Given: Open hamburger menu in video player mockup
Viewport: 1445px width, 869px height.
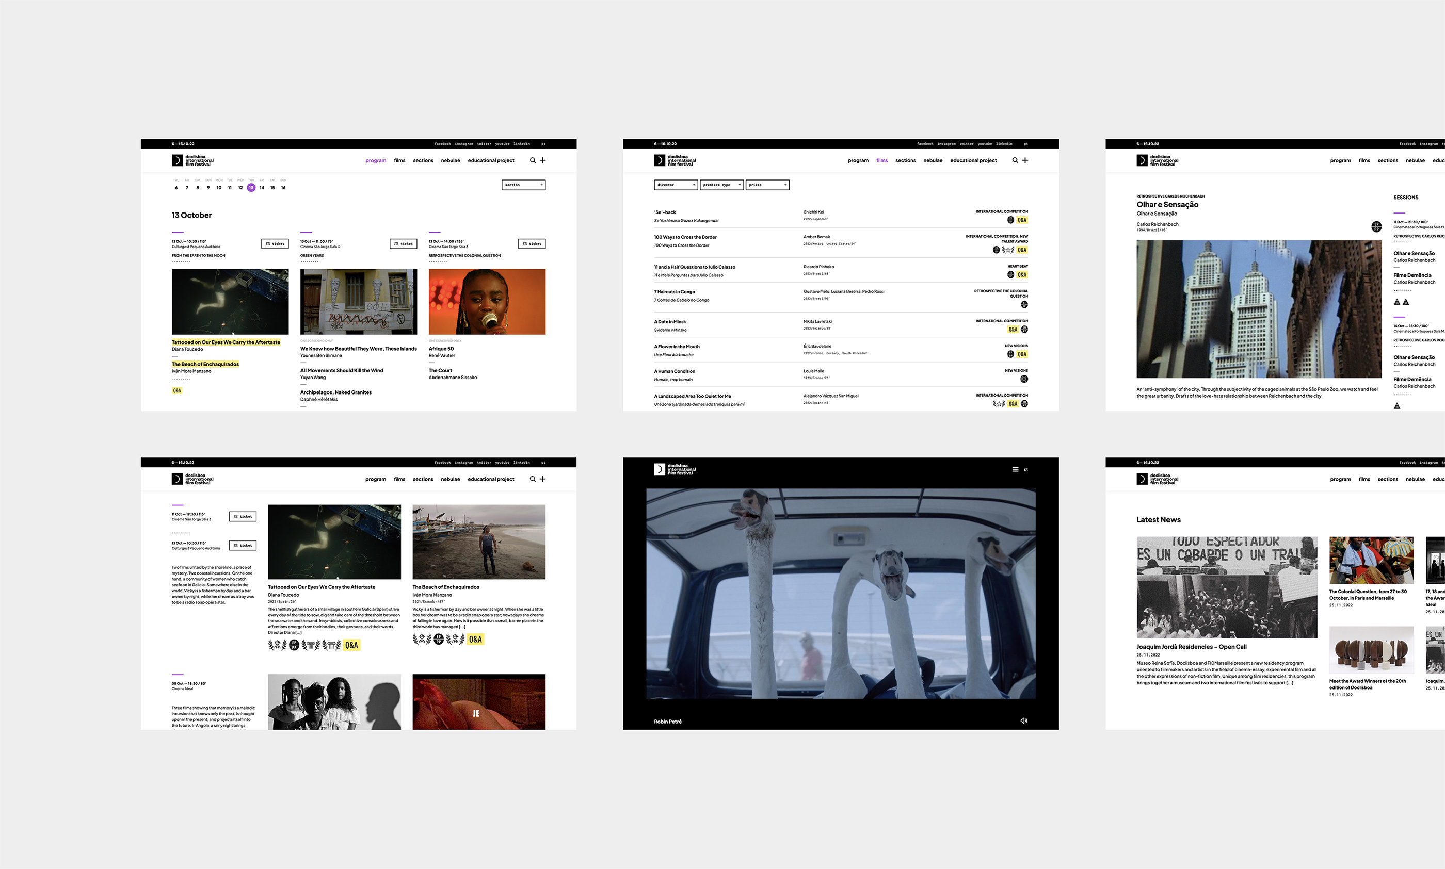Looking at the screenshot, I should [1016, 469].
